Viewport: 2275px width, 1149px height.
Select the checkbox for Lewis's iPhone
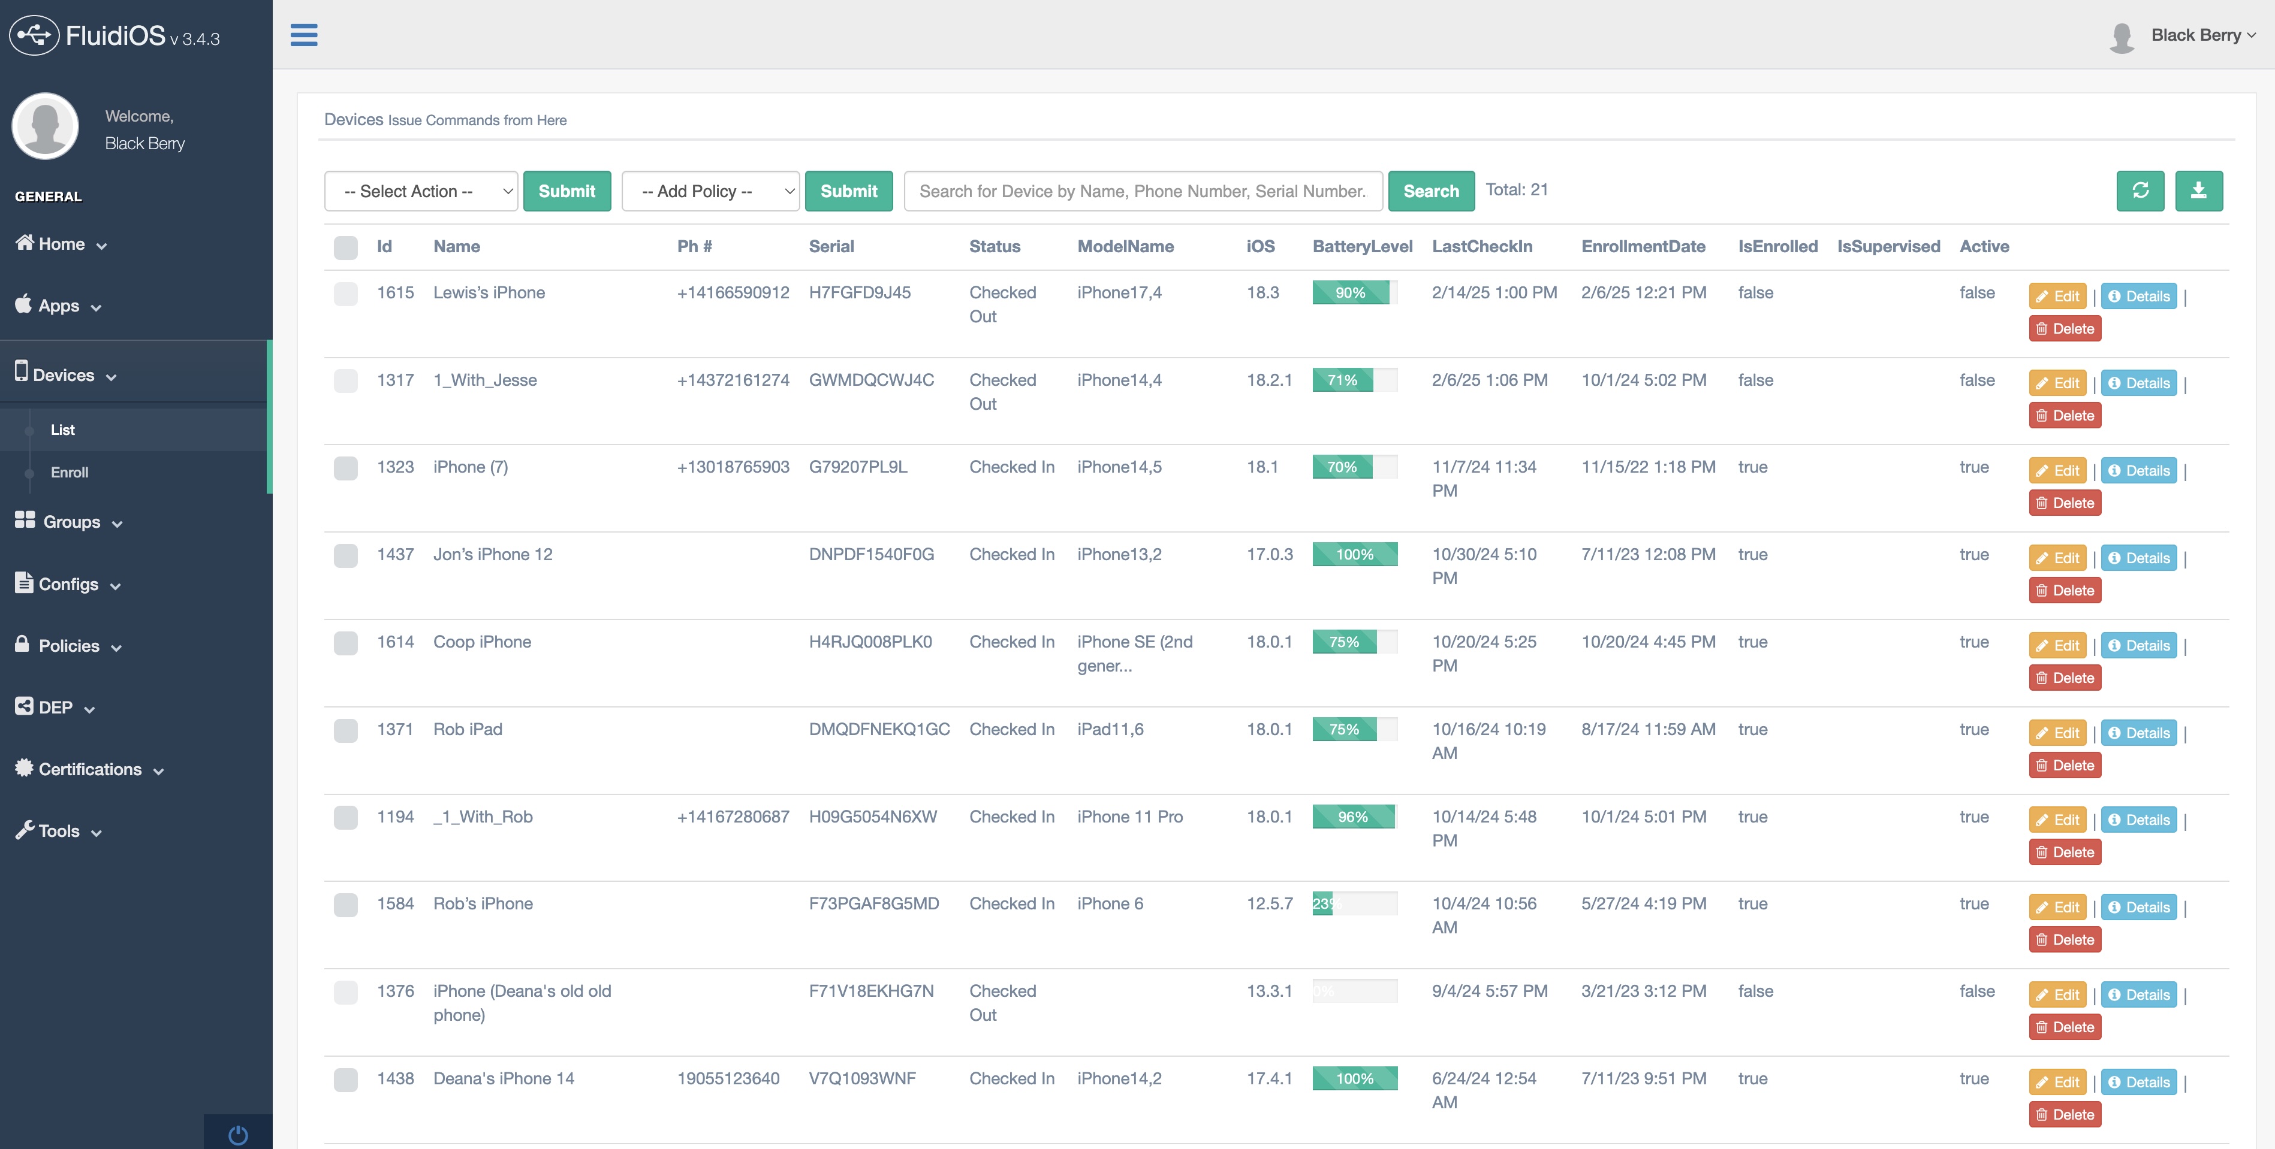345,294
